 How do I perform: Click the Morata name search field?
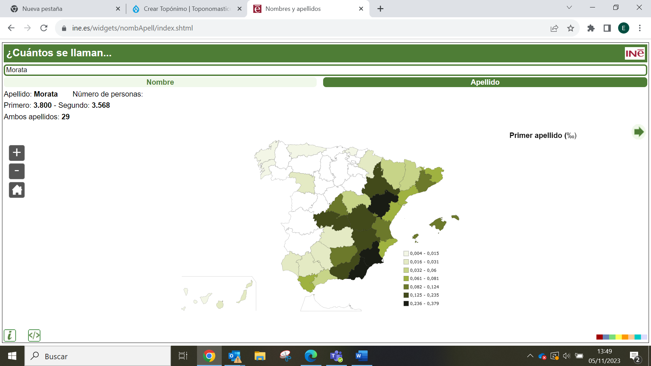tap(325, 70)
